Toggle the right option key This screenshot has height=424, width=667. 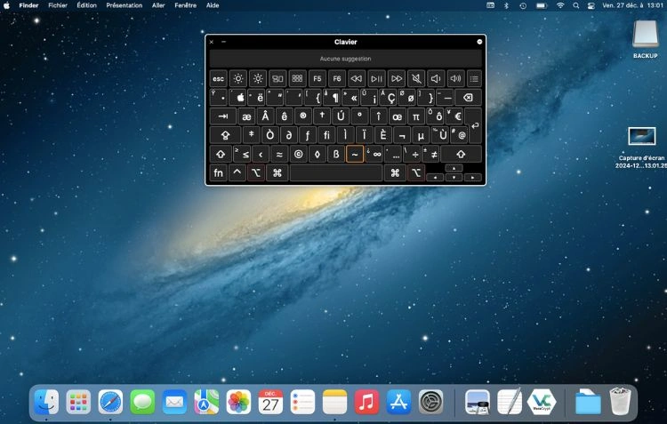416,172
